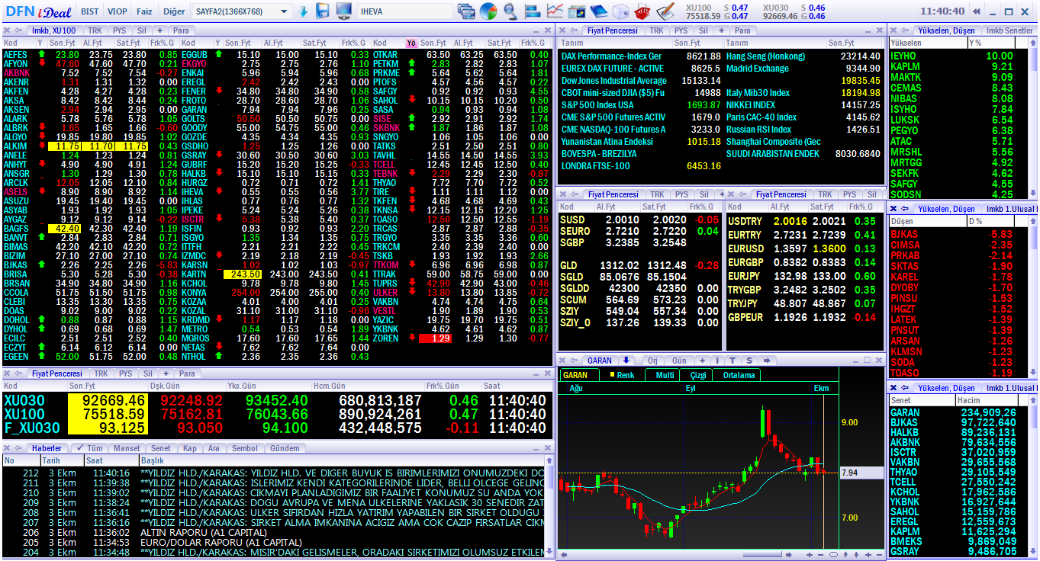Open the line chart icon in the toolbar

point(555,11)
